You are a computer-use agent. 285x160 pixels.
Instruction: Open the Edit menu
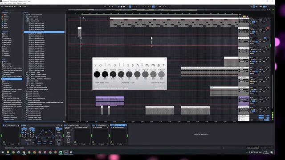(5, 4)
